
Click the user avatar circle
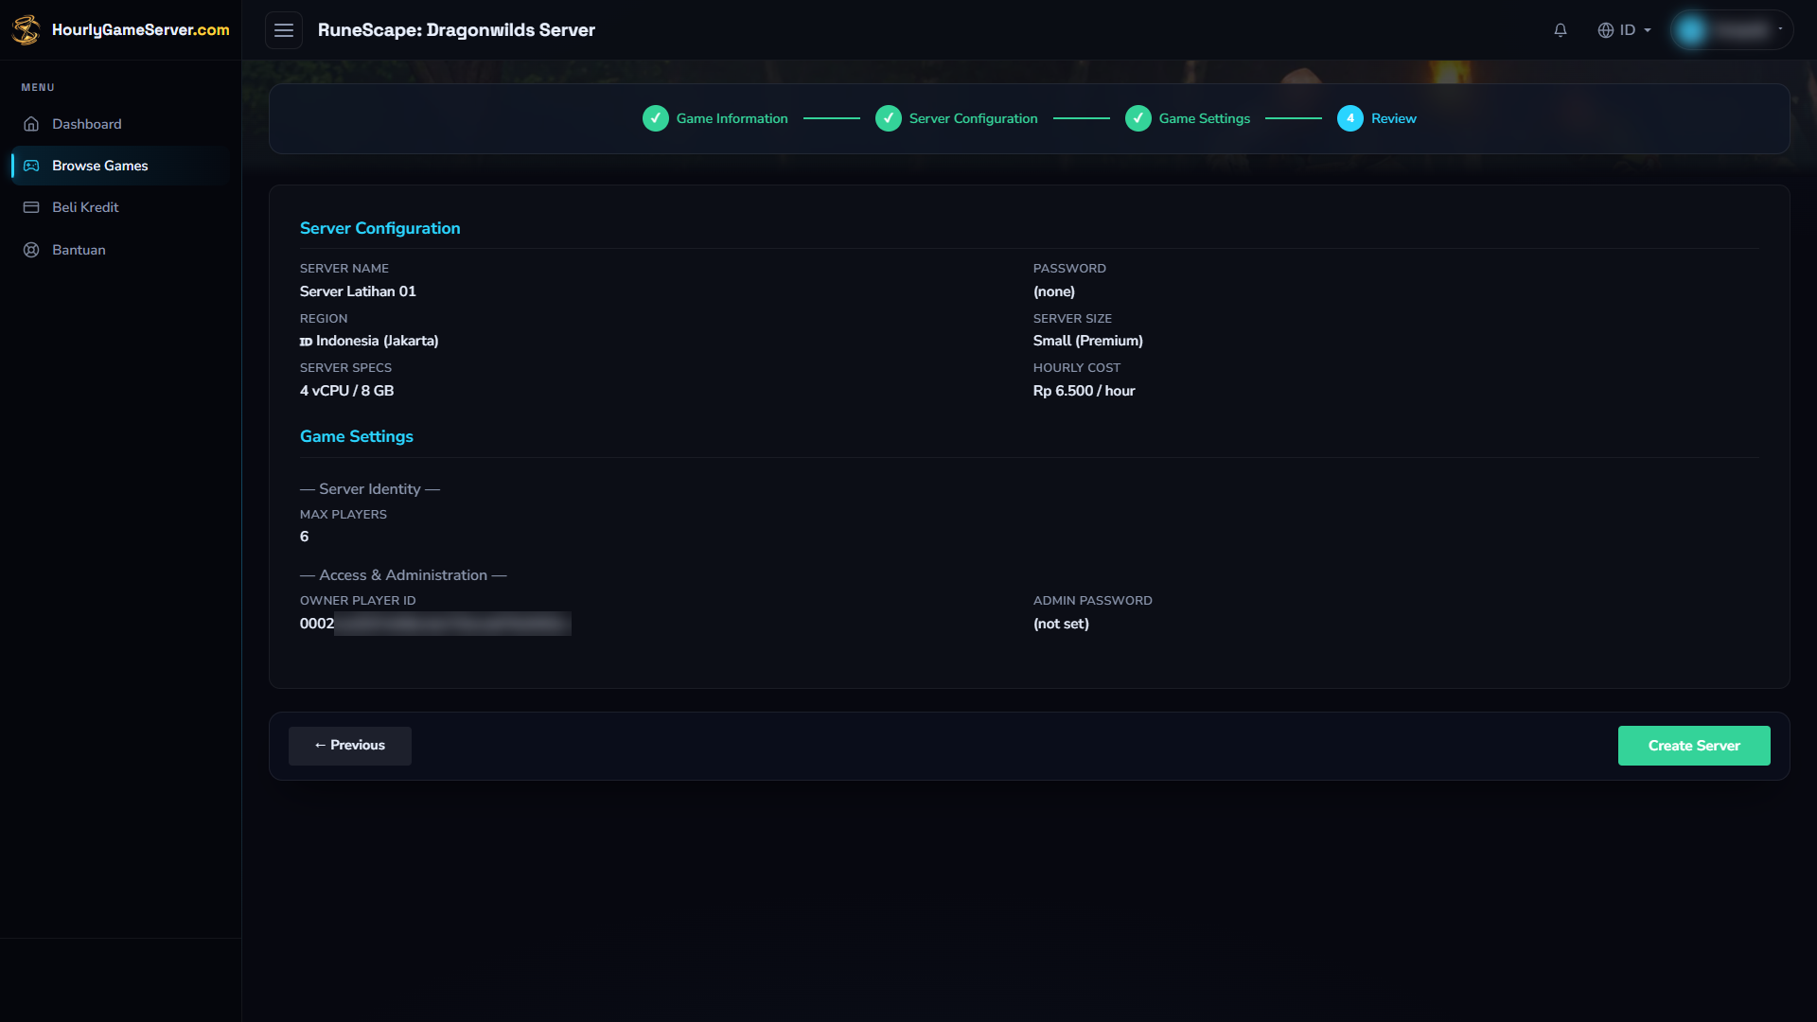coord(1691,30)
